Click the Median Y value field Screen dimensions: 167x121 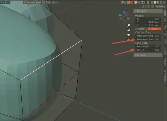coord(148,22)
